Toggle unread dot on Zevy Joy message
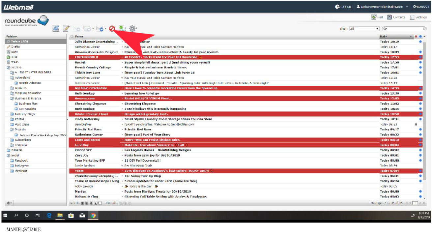This screenshot has width=433, height=232. click(x=420, y=155)
